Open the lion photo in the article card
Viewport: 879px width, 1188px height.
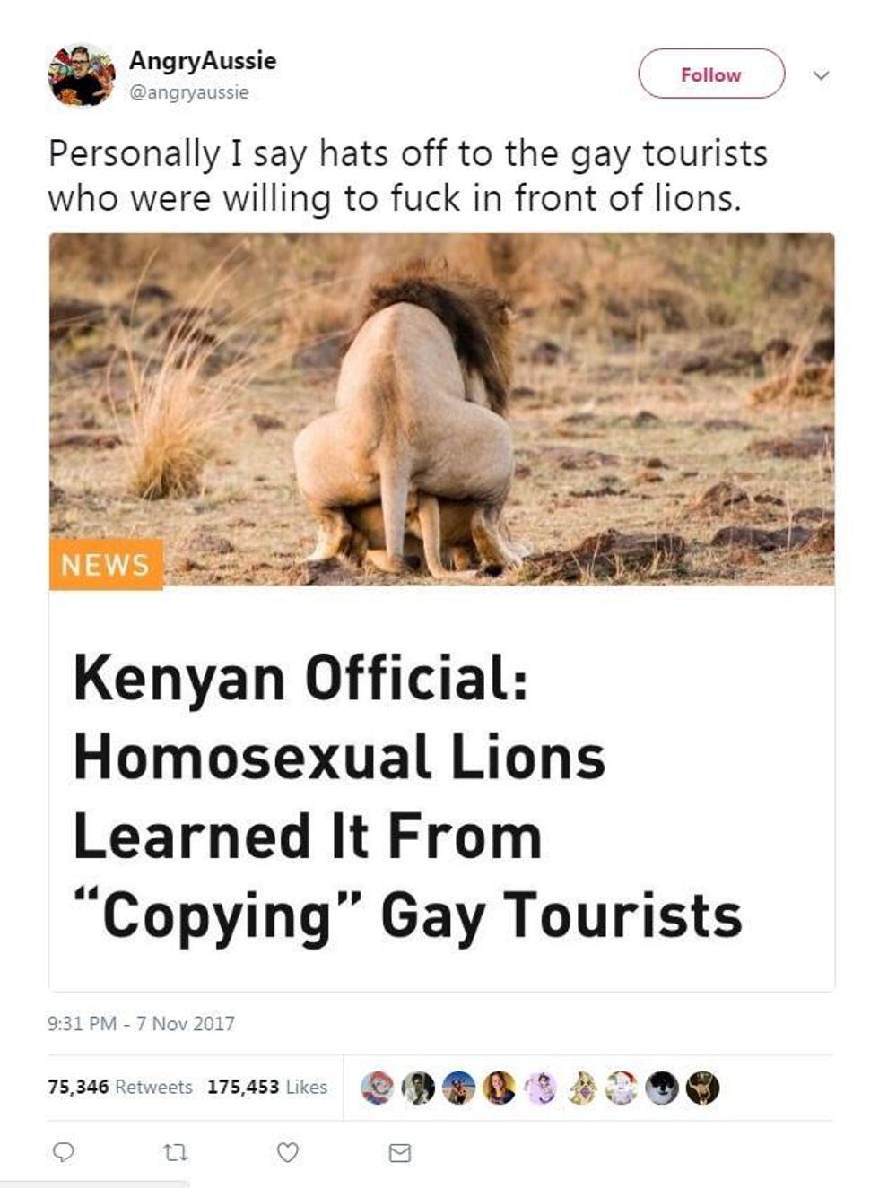(x=441, y=409)
